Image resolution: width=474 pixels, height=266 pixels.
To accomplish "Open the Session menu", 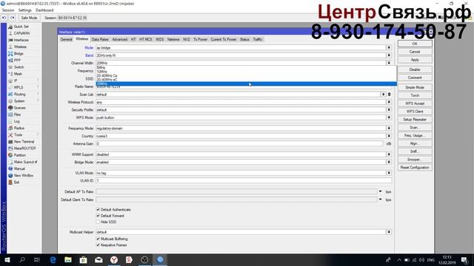I will (x=8, y=10).
